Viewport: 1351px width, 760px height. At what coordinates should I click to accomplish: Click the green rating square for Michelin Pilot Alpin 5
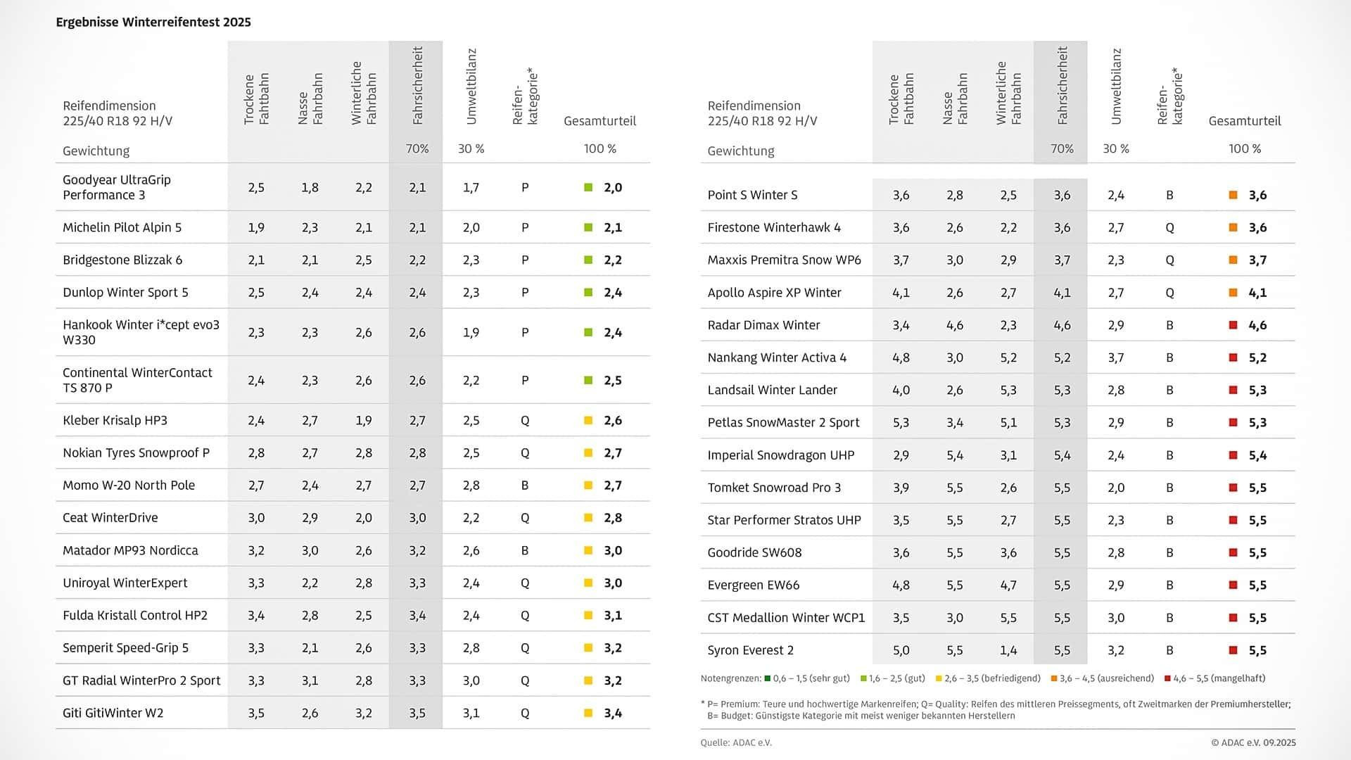tap(588, 227)
